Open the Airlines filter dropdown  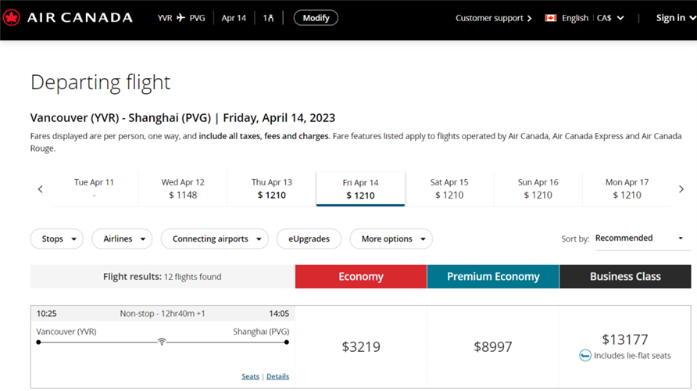pos(123,239)
